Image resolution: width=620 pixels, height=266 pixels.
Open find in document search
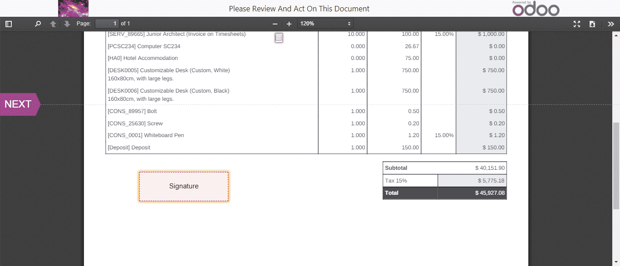pyautogui.click(x=38, y=24)
